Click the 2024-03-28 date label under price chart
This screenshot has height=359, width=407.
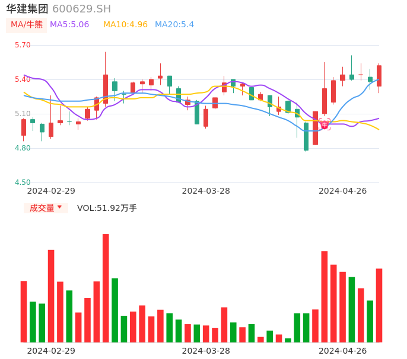(x=206, y=191)
